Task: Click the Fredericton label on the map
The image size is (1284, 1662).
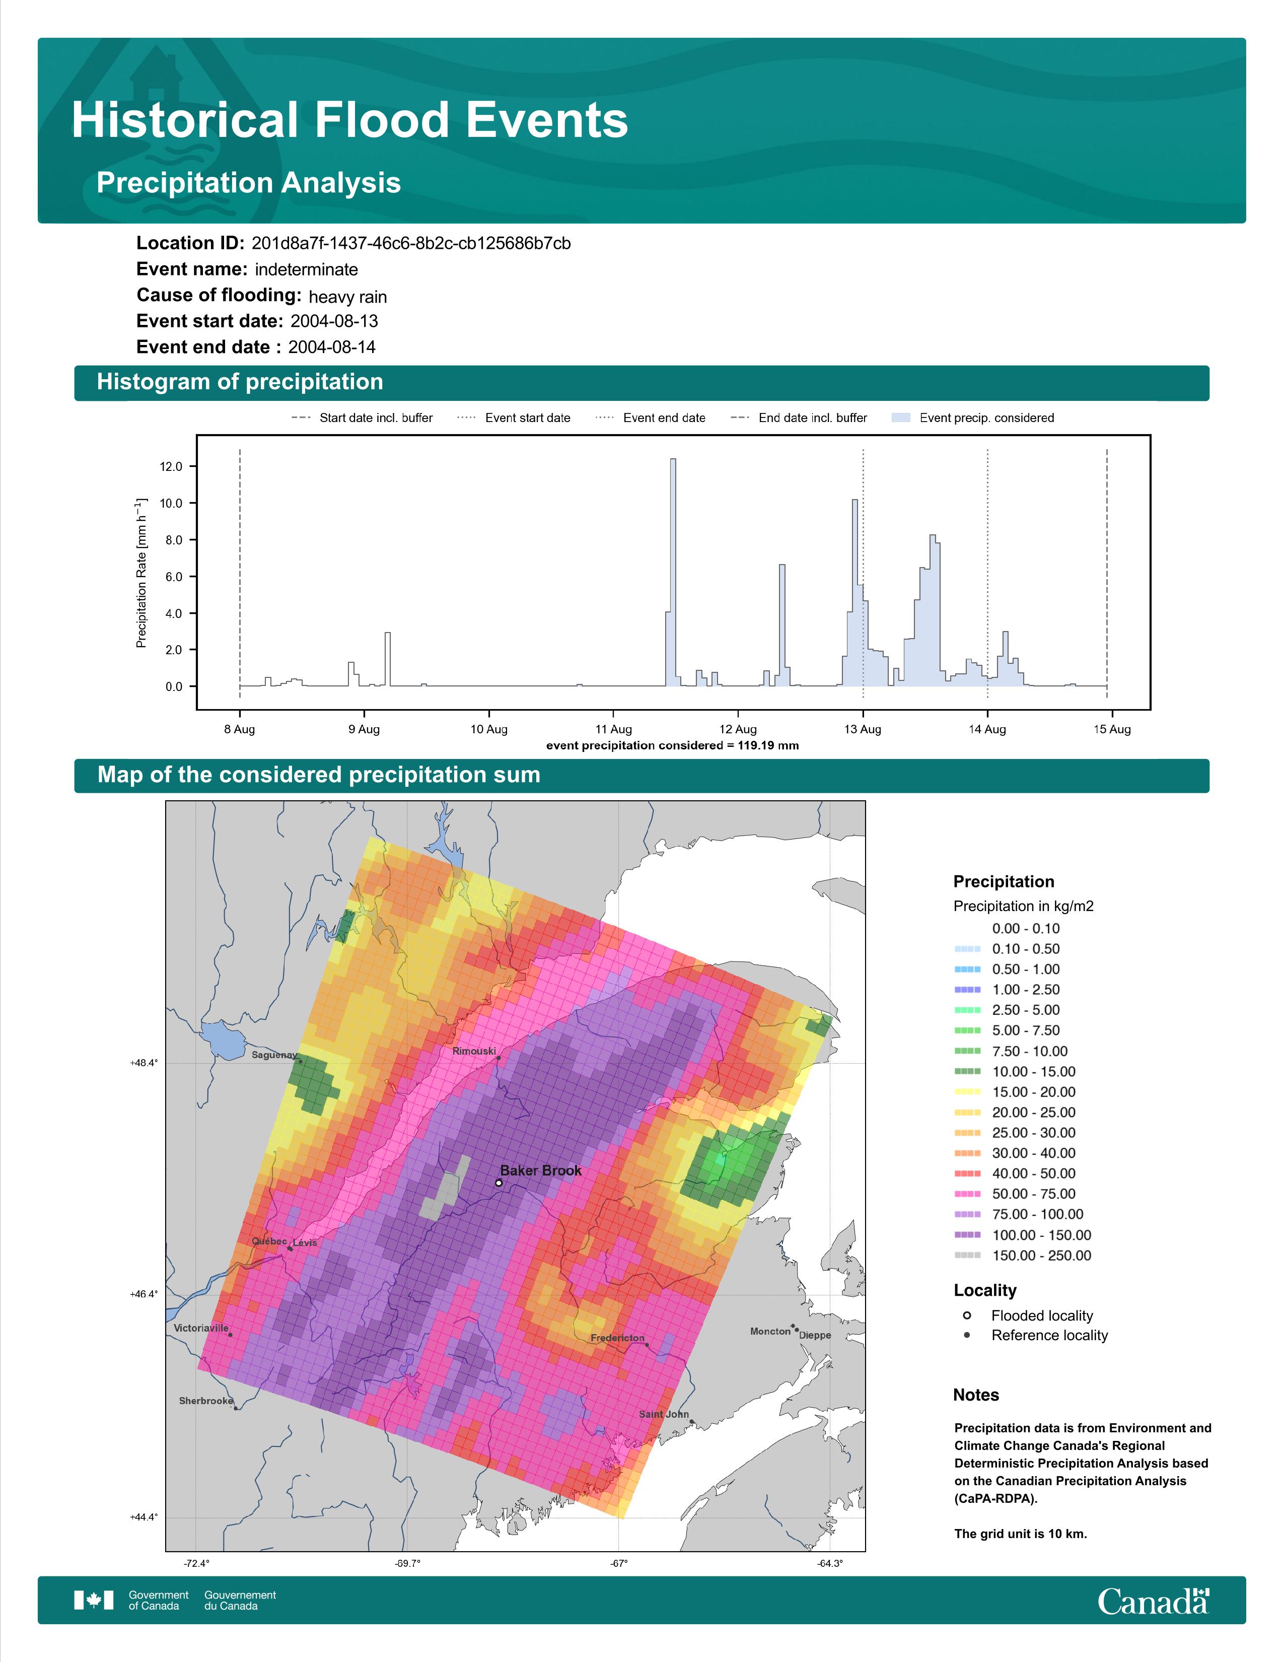Action: click(x=618, y=1338)
